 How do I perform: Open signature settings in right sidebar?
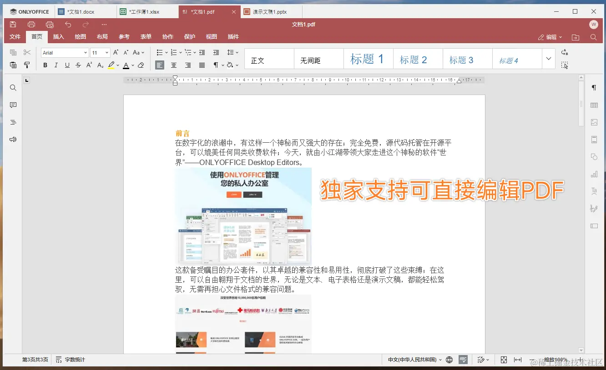click(594, 209)
